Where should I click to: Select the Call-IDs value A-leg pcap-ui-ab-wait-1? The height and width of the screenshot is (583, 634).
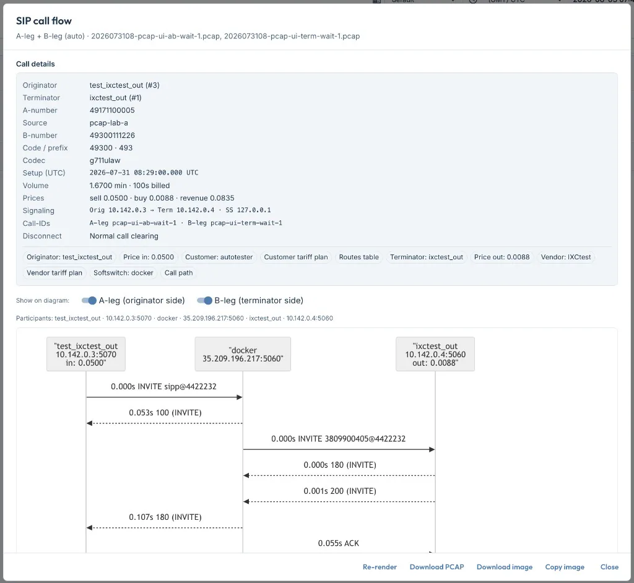(x=186, y=223)
